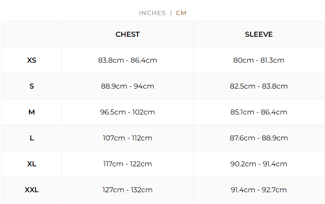This screenshot has width=325, height=204.
Task: Select the XXL size row label
Action: point(32,190)
